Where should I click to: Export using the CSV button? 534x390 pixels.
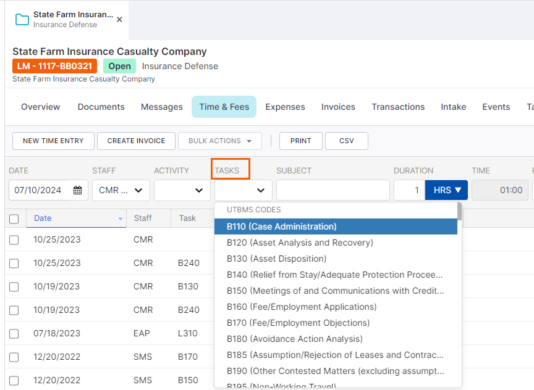pyautogui.click(x=347, y=141)
